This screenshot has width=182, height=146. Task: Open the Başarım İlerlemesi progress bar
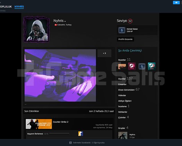tap(59, 133)
